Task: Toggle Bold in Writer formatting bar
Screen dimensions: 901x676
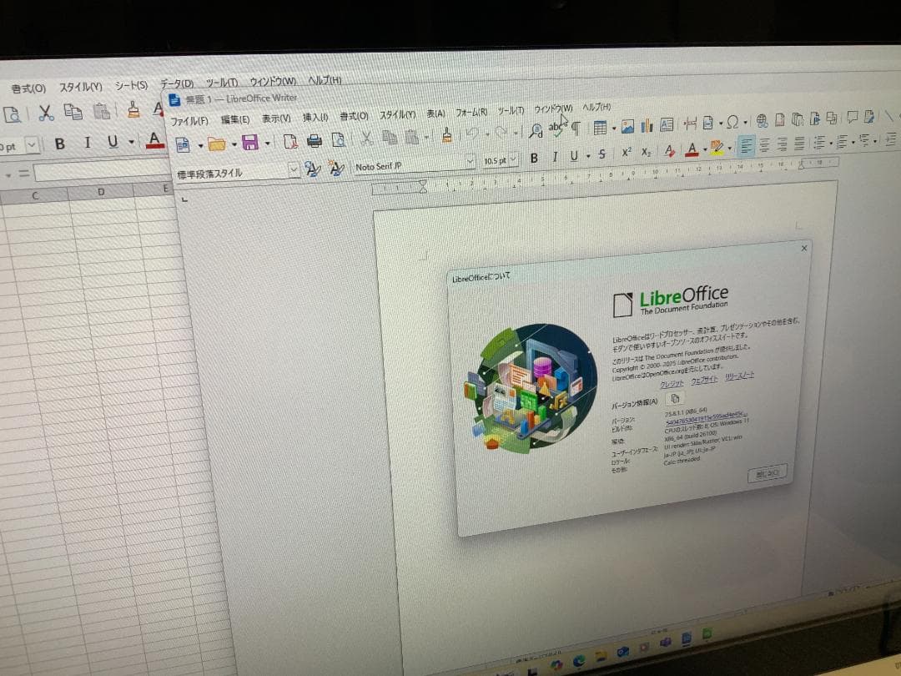Action: point(533,157)
